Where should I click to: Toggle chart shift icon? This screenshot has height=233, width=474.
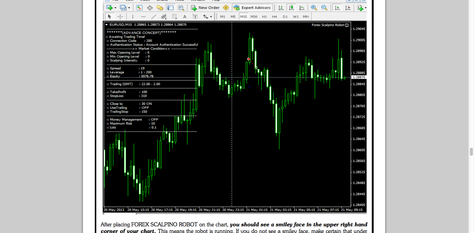pos(348,7)
